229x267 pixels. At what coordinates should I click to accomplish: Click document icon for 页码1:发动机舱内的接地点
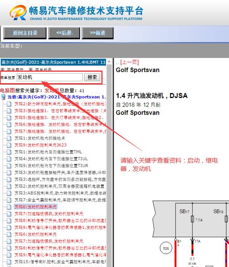point(9,138)
